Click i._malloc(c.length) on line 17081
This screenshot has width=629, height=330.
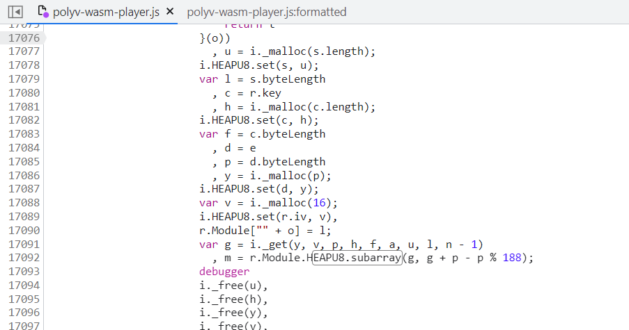[x=312, y=107]
